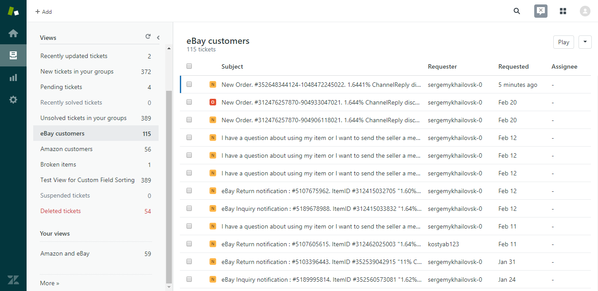This screenshot has width=598, height=291.
Task: Check the Jan 31 ticket checkbox
Action: point(189,261)
